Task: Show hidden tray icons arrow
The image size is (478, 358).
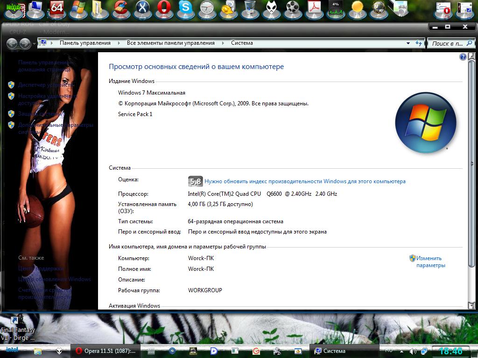Action: point(401,351)
